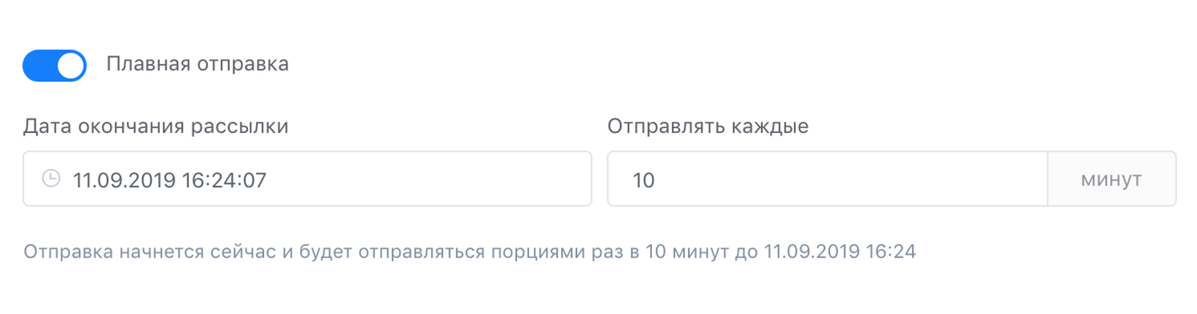The height and width of the screenshot is (314, 1197).
Task: Click the Дата окончания рассылки label
Action: [156, 127]
